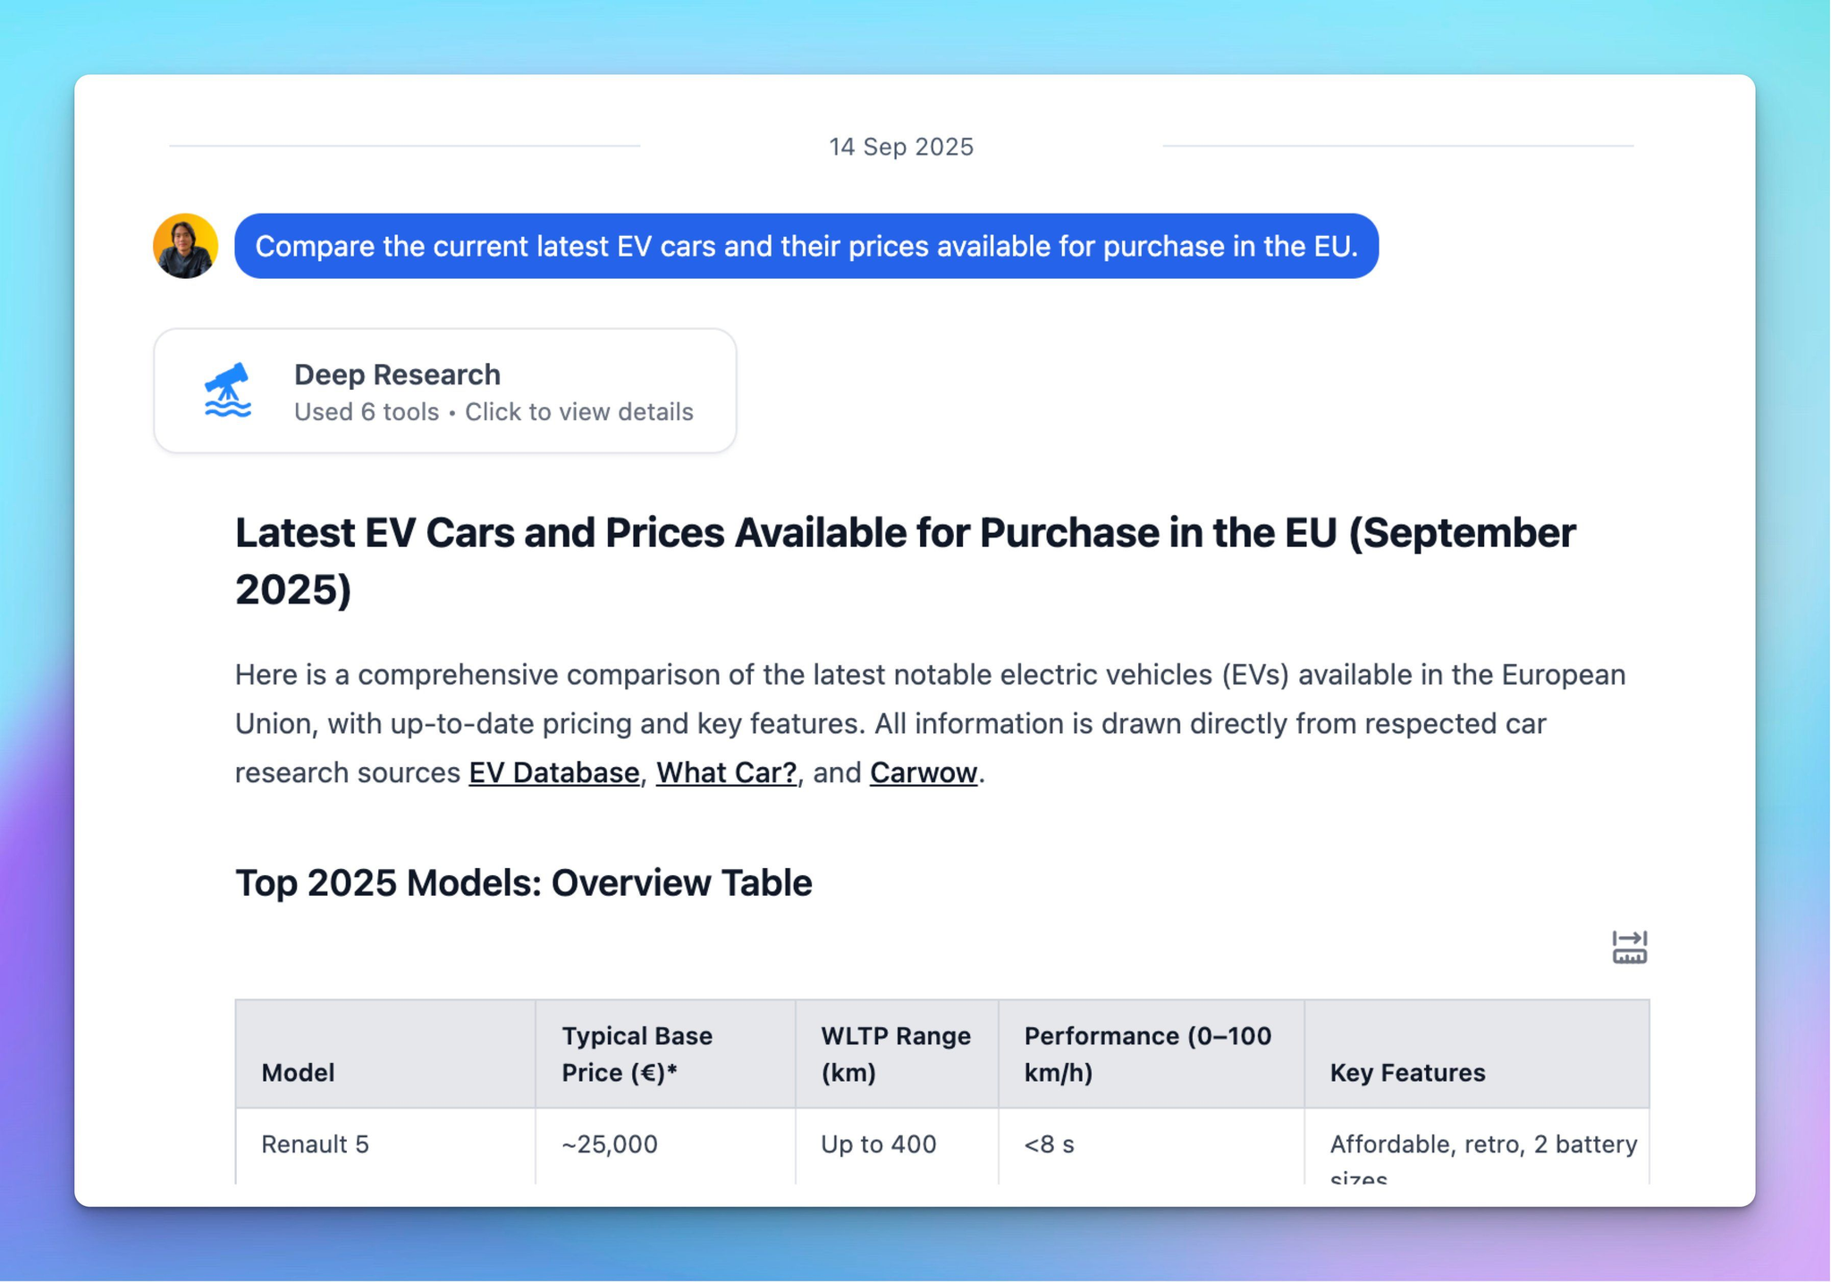Select the ~25,000 price cell

pyautogui.click(x=610, y=1144)
